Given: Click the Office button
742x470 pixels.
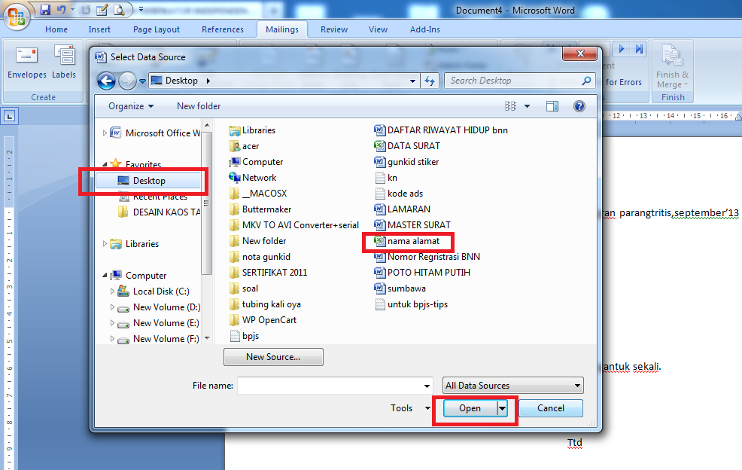Looking at the screenshot, I should pyautogui.click(x=15, y=17).
